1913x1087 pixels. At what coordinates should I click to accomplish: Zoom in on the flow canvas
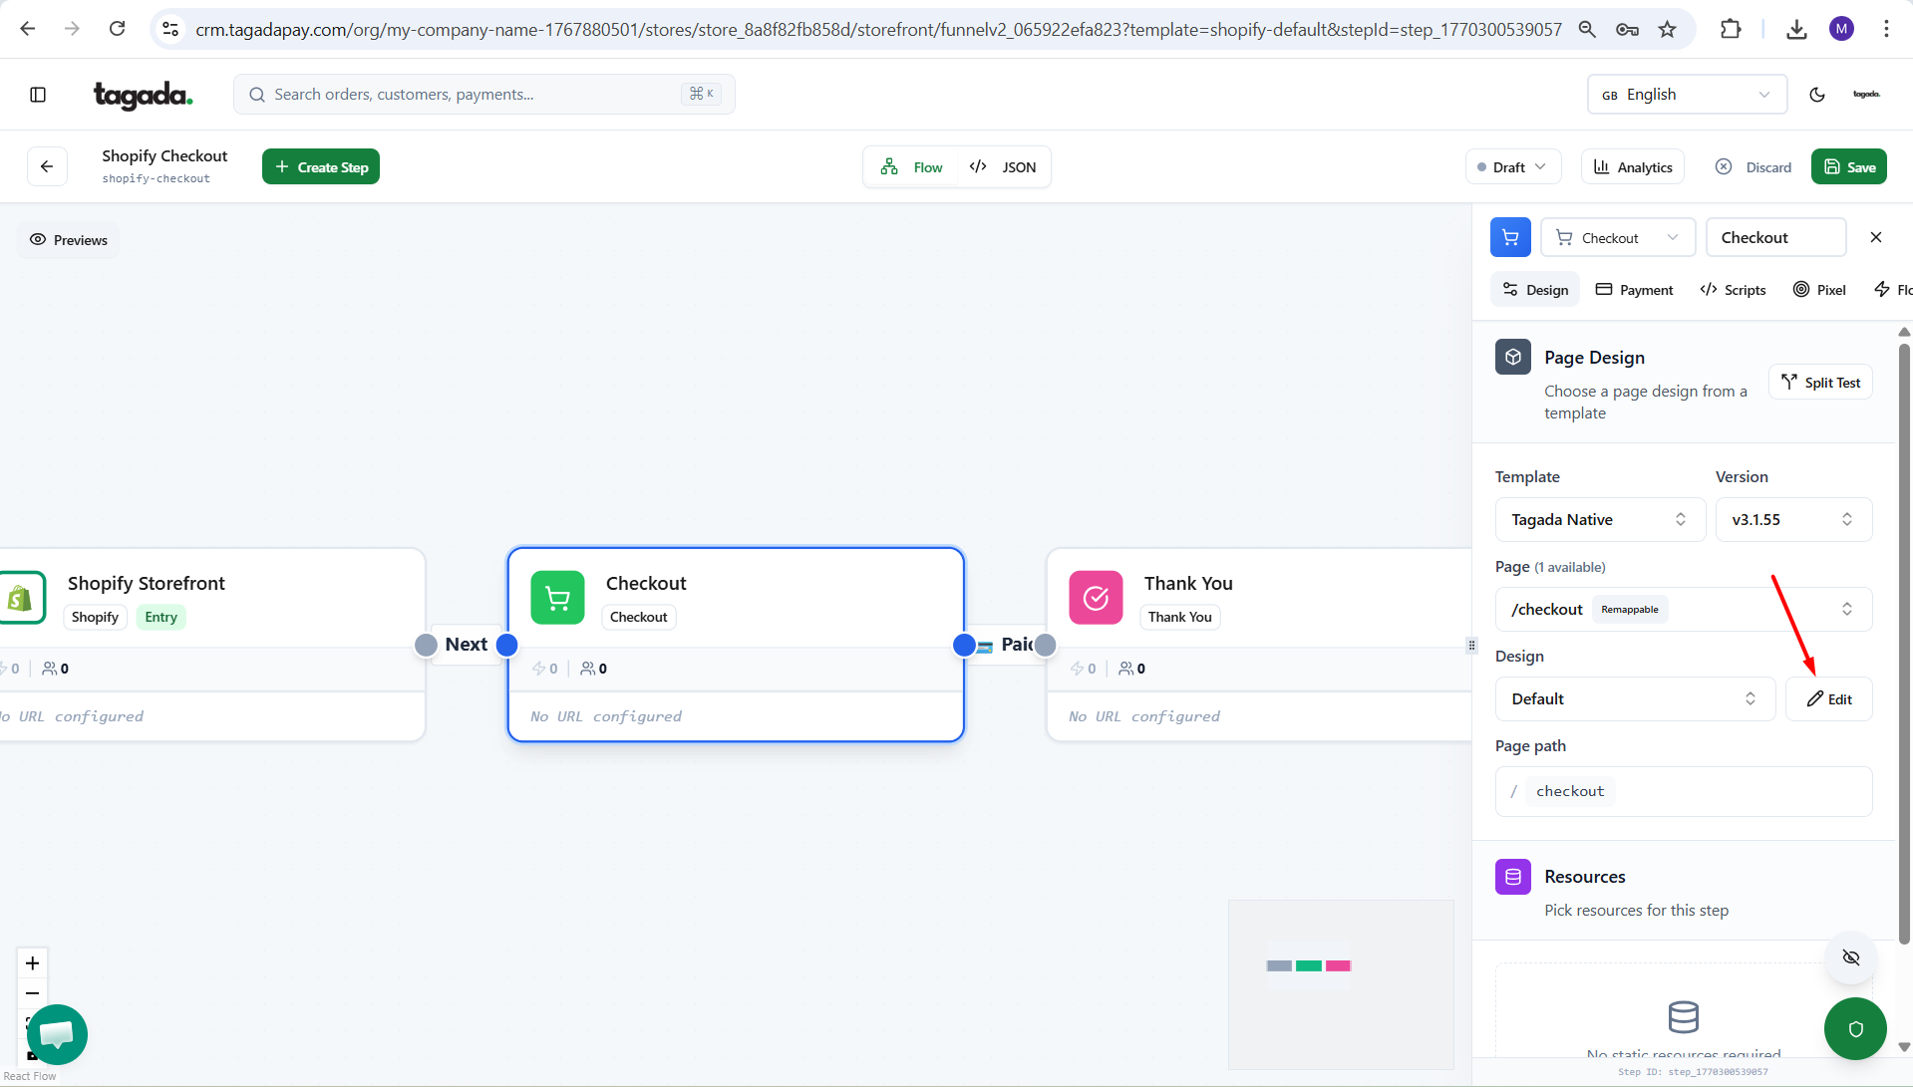click(x=33, y=963)
